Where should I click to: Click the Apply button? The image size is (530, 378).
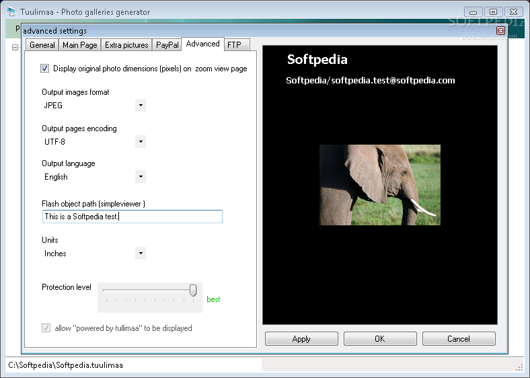pos(301,339)
